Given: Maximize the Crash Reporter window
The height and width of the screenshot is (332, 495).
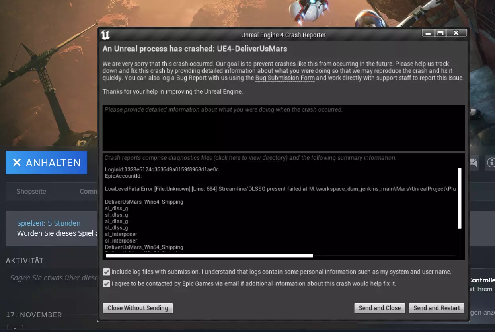Looking at the screenshot, I should click(440, 33).
